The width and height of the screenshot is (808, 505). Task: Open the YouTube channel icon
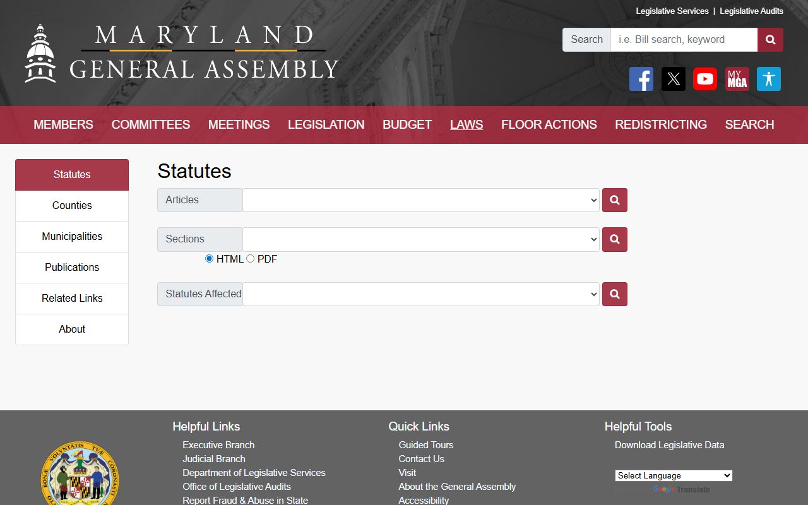click(x=705, y=79)
